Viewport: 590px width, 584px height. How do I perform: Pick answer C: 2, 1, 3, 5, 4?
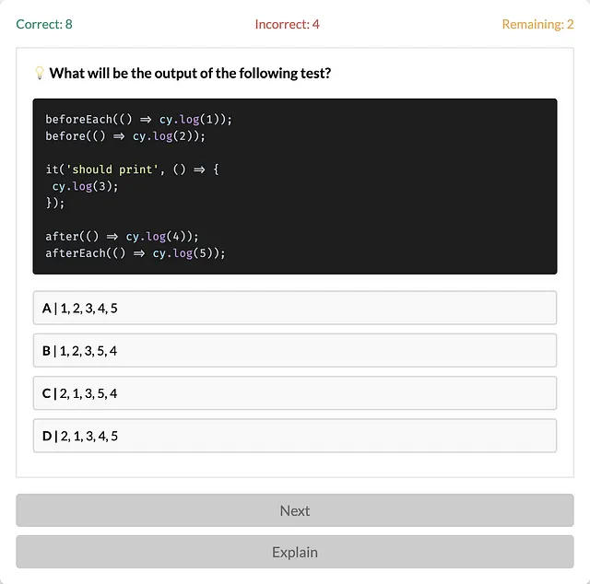tap(295, 393)
